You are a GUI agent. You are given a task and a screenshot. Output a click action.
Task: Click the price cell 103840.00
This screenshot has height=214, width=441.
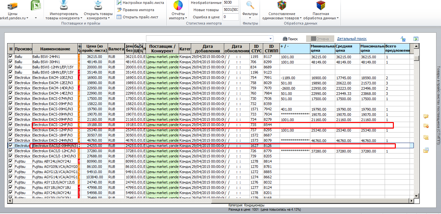tap(94, 177)
